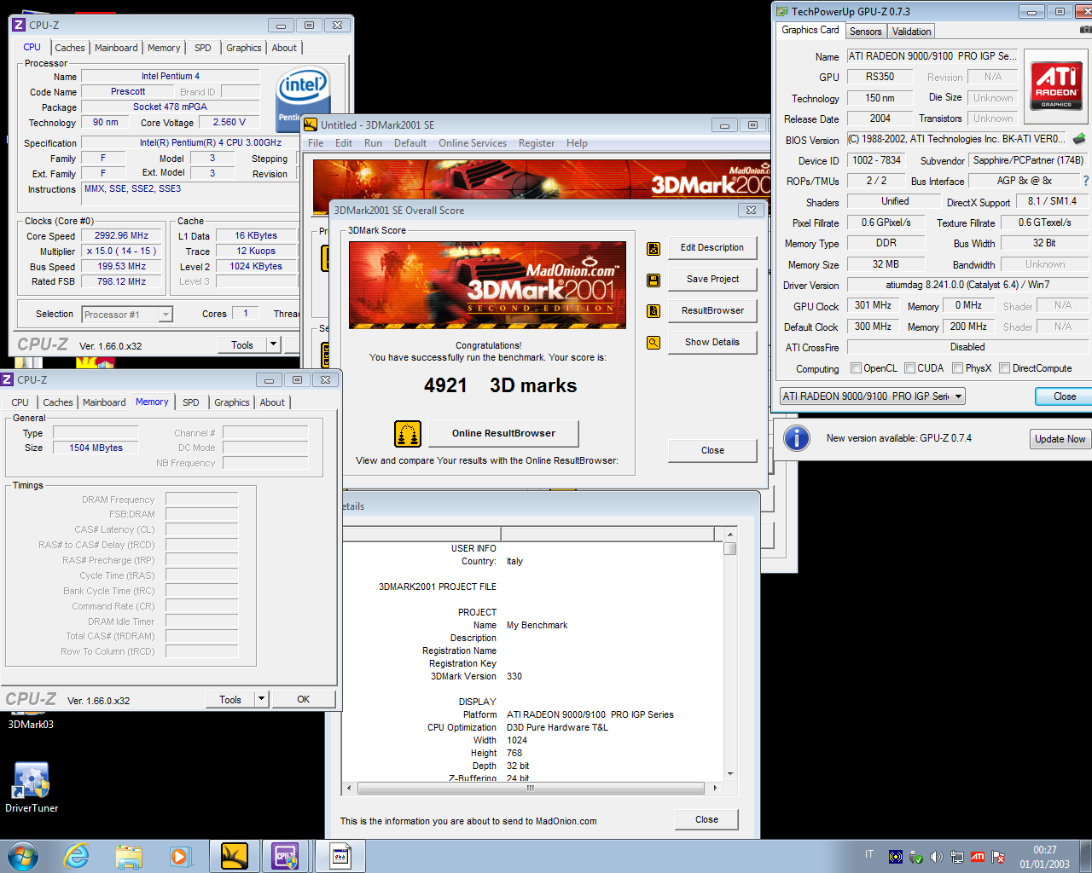Click the Bus Interface question mark icon

click(1086, 181)
